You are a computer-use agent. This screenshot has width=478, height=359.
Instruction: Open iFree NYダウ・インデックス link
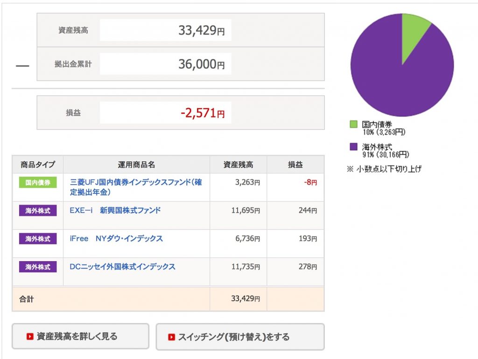click(116, 238)
